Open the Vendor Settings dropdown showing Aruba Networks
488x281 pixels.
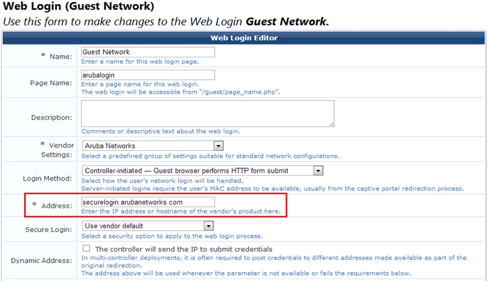[153, 146]
